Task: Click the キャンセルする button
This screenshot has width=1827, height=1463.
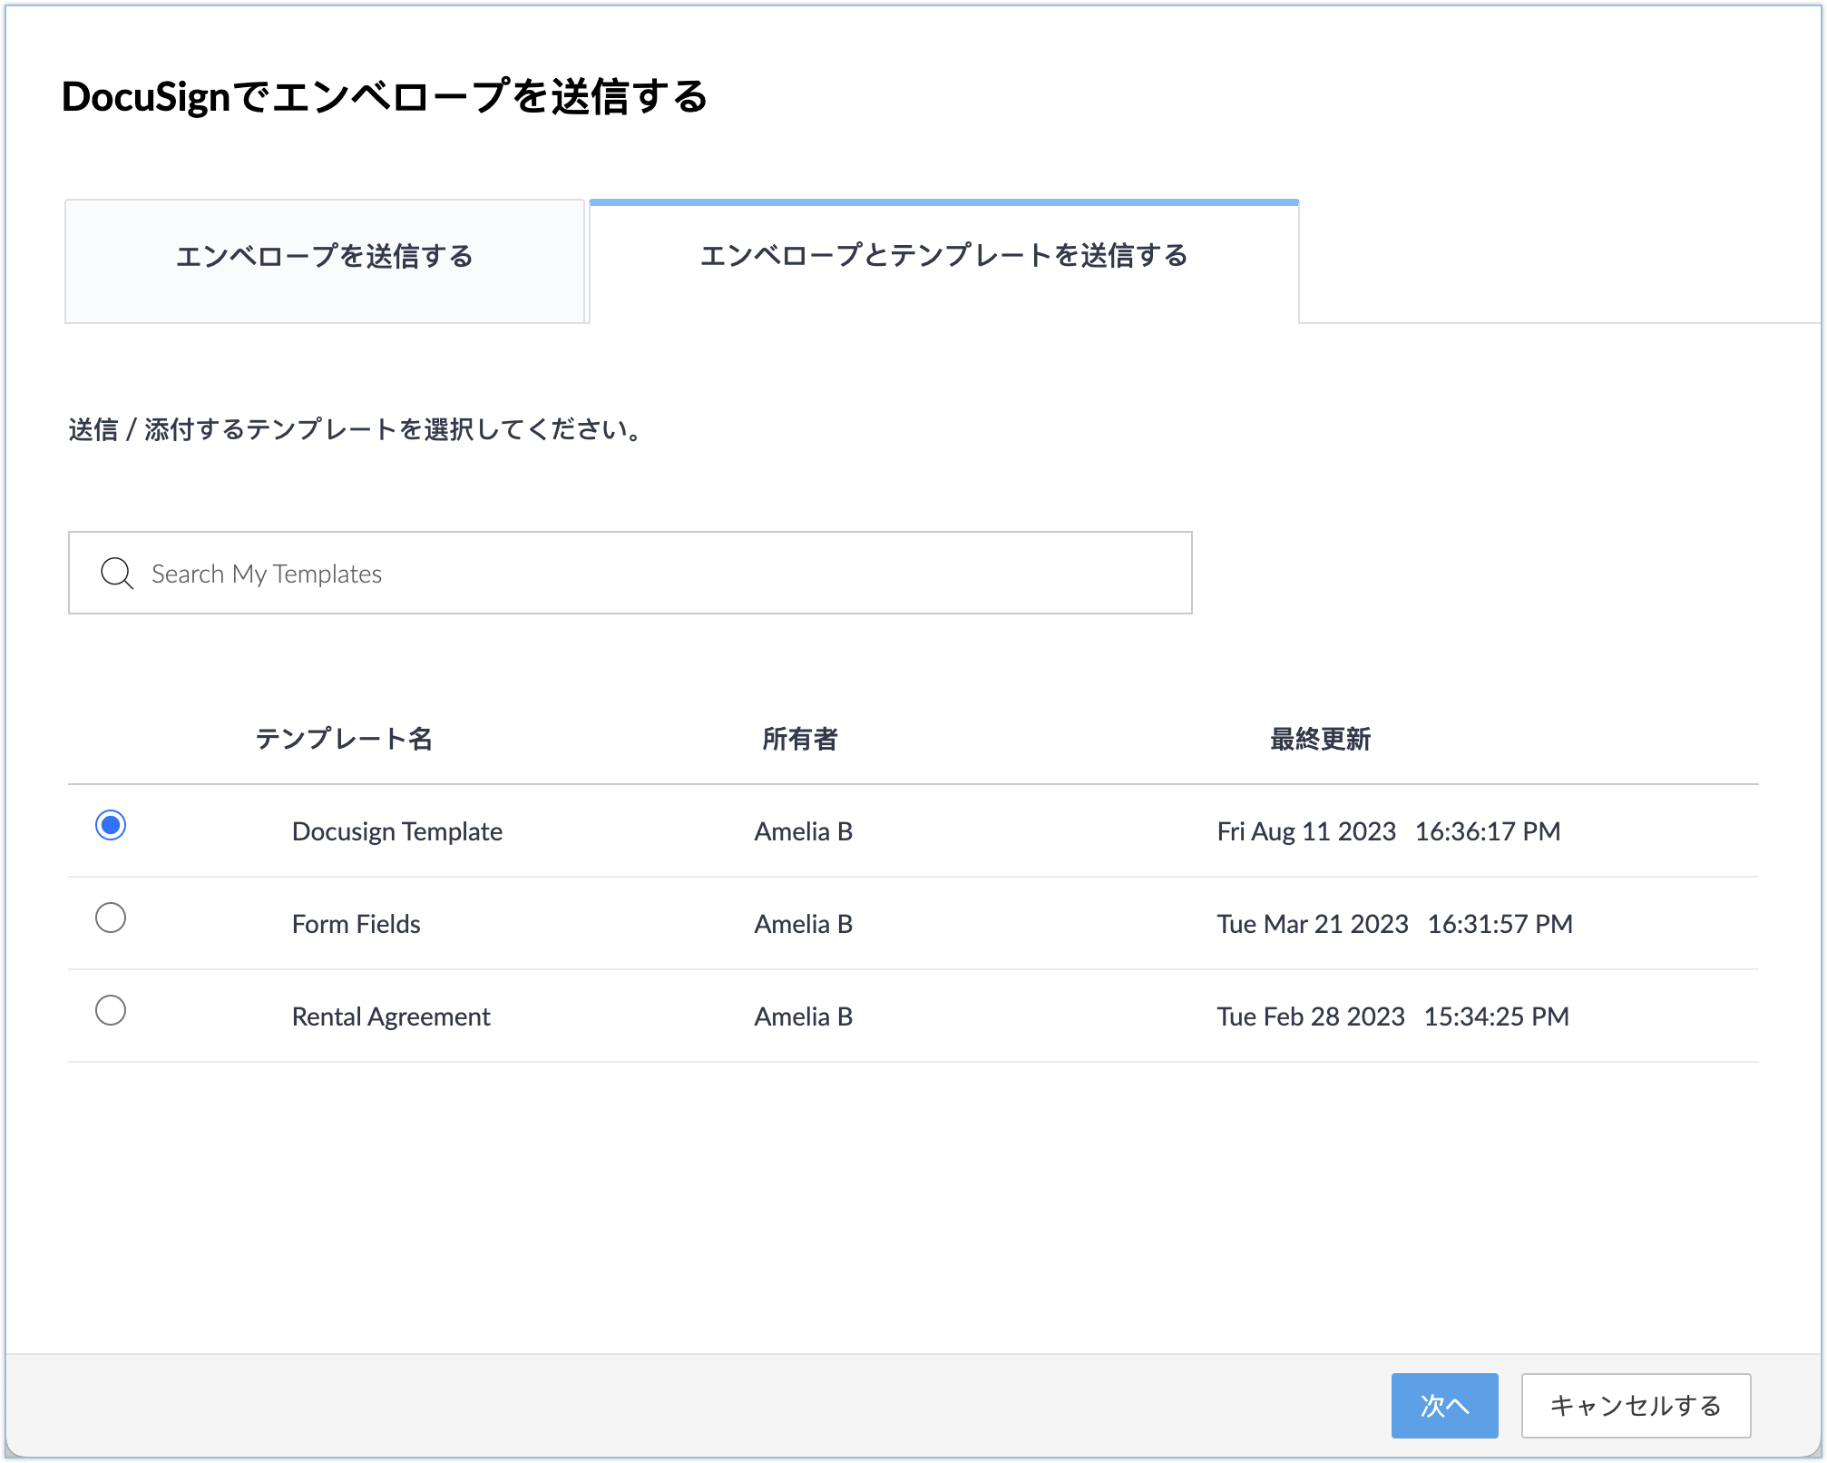Action: 1635,1406
